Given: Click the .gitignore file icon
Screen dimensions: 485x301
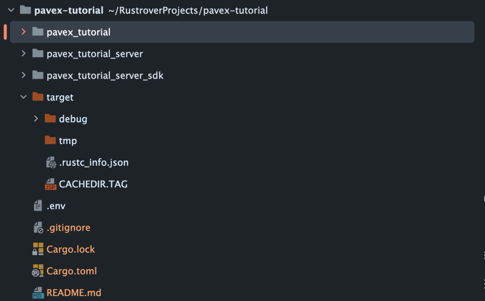Looking at the screenshot, I should coord(38,227).
